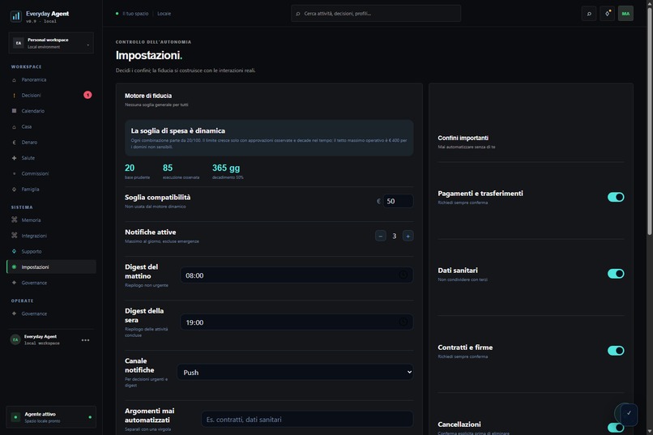653x435 pixels.
Task: Click the Agente attivo status card
Action: coord(51,417)
